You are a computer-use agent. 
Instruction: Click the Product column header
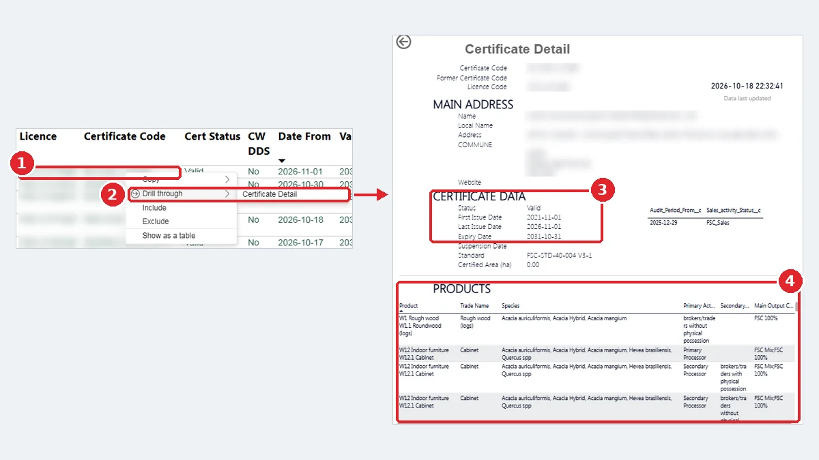(x=409, y=306)
